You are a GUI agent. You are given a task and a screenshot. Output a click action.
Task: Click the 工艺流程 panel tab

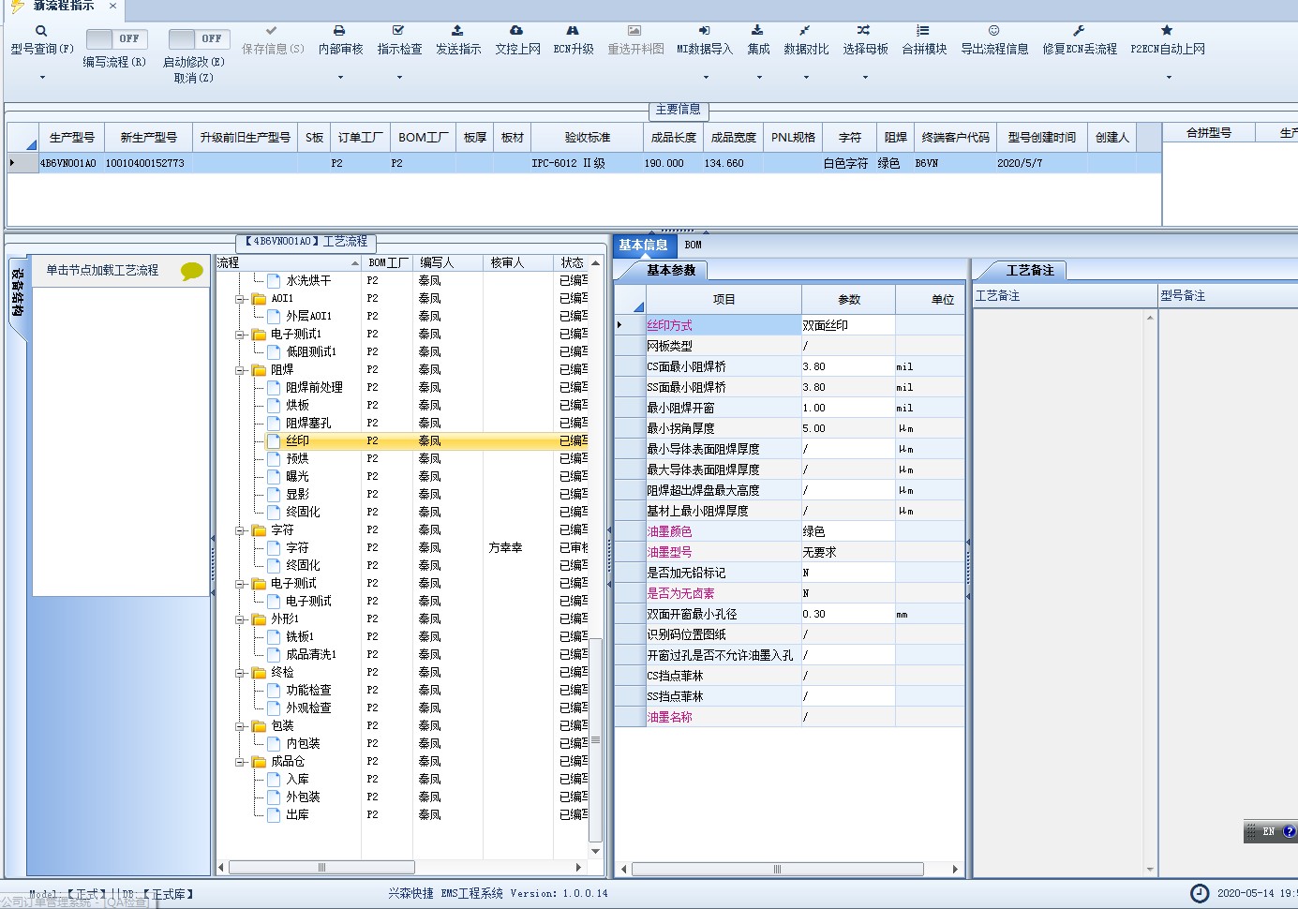pos(306,241)
